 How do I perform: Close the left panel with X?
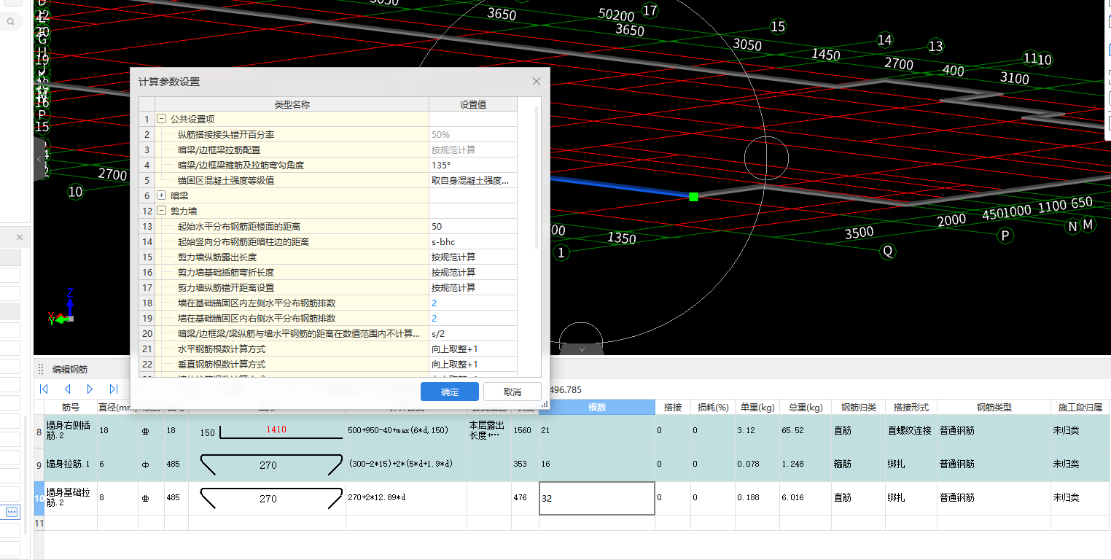20,237
